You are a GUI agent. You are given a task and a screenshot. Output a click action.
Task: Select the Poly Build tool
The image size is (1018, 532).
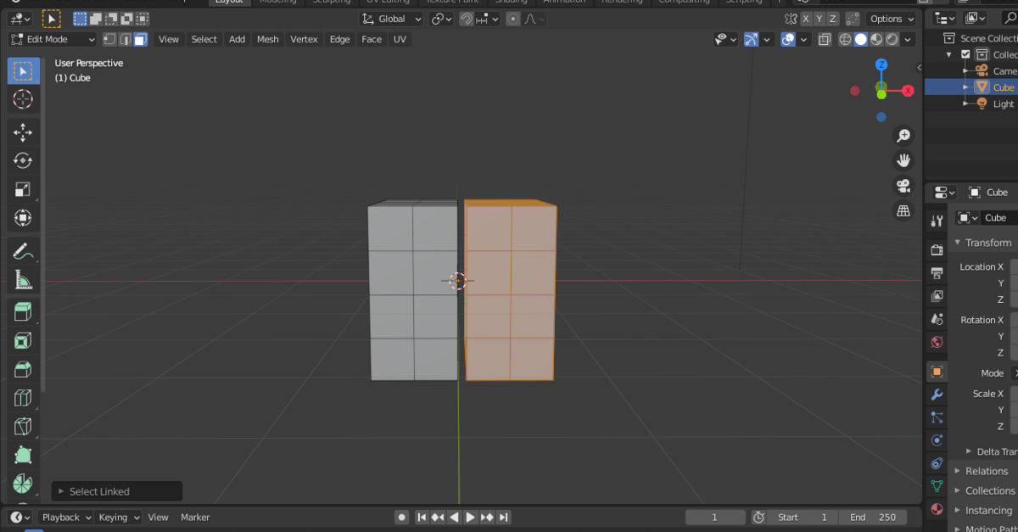pyautogui.click(x=24, y=456)
